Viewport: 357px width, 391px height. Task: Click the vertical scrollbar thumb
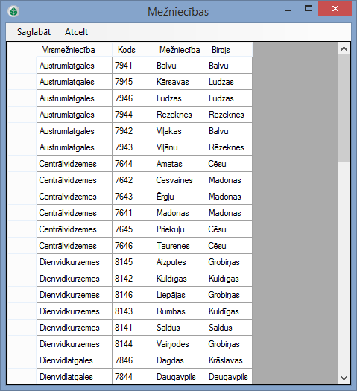pyautogui.click(x=344, y=108)
